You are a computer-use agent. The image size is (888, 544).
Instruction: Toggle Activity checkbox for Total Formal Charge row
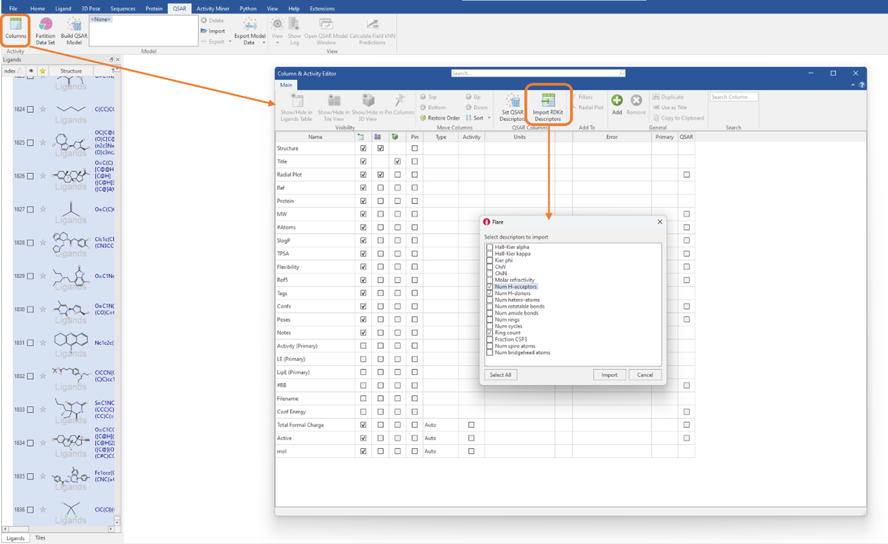pyautogui.click(x=471, y=425)
